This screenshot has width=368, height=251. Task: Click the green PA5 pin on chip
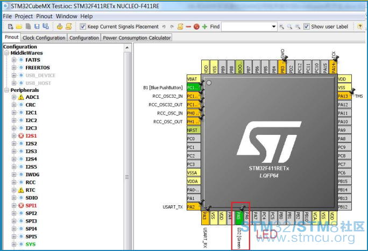pos(238,218)
